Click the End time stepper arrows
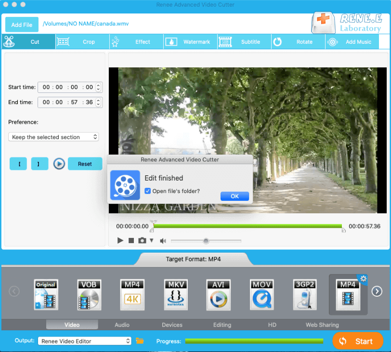 click(x=98, y=102)
